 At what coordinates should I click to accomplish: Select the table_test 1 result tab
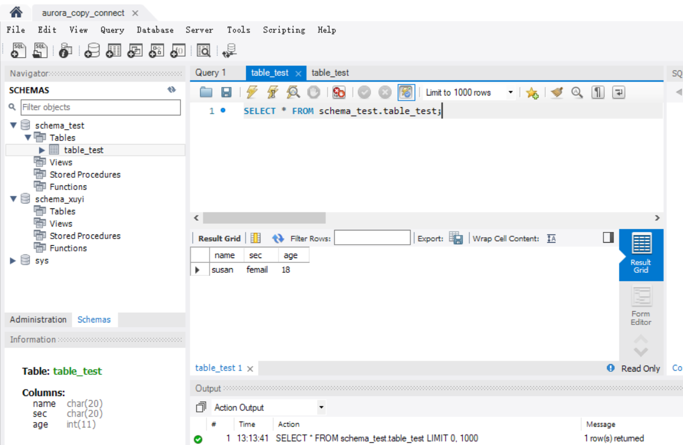pyautogui.click(x=219, y=368)
